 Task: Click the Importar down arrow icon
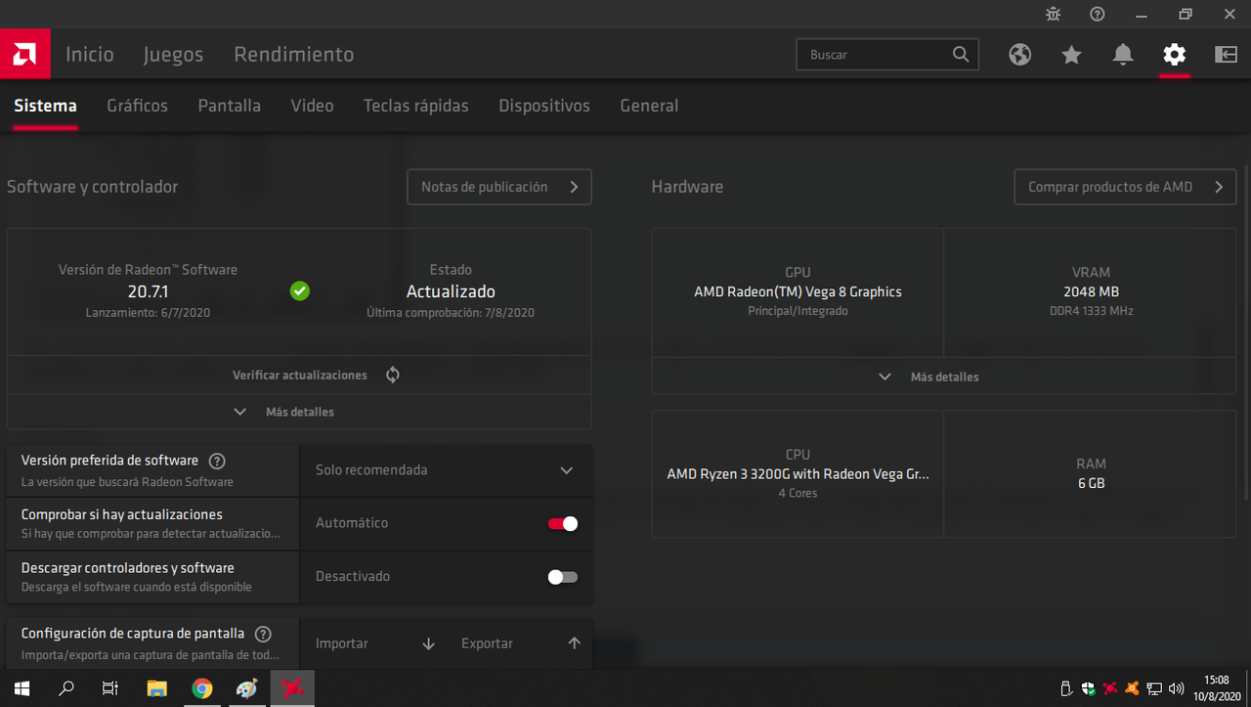(x=428, y=643)
